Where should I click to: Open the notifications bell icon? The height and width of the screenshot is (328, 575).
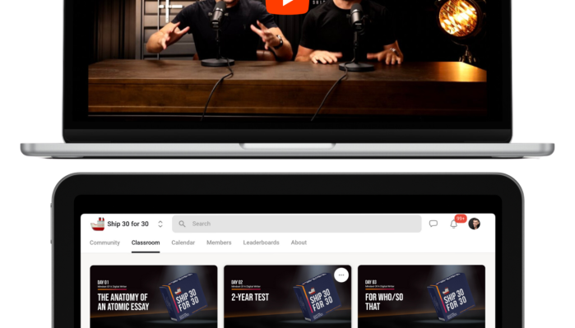coord(453,224)
